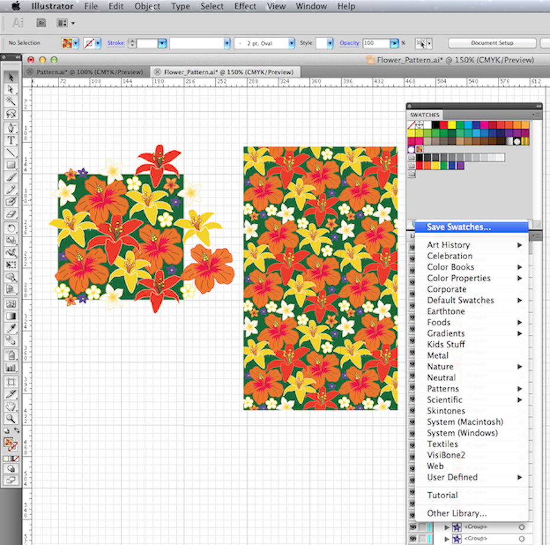Open the Effect menu in menu bar
Image resolution: width=550 pixels, height=545 pixels.
click(245, 7)
